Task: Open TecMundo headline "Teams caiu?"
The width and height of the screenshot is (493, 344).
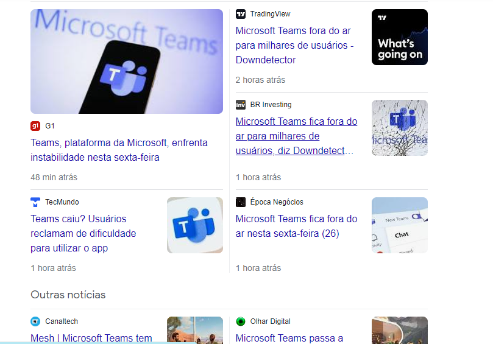Action: coord(83,233)
